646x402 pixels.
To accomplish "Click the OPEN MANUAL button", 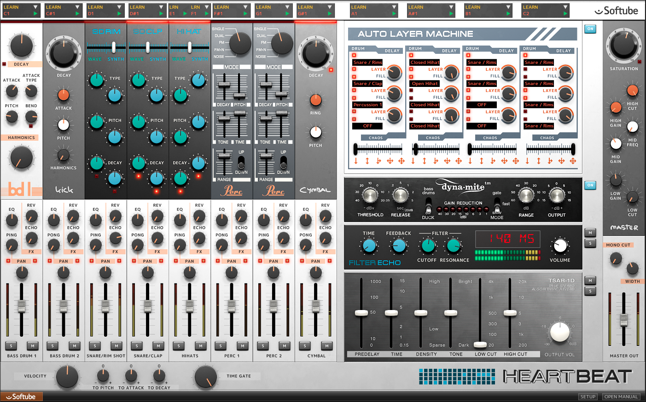I will click(621, 396).
